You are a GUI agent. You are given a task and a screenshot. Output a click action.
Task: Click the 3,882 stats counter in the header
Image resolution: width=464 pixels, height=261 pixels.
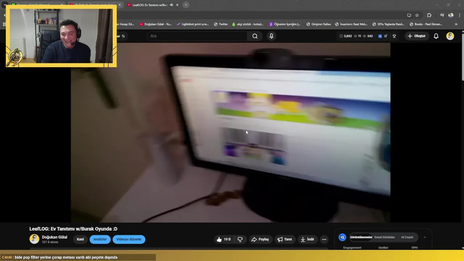point(345,36)
